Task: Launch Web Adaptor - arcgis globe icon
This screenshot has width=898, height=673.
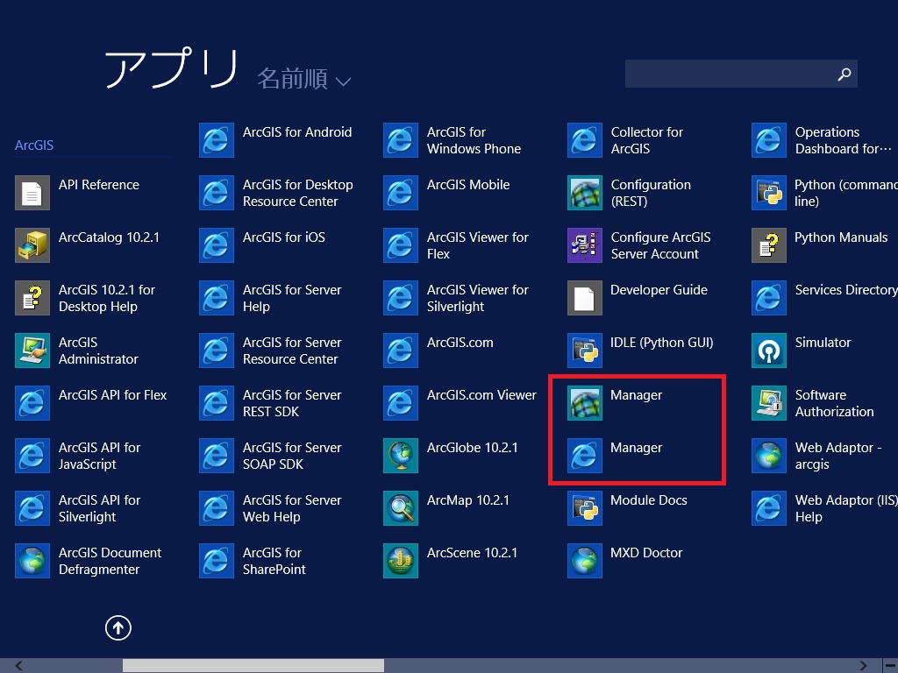Action: point(768,456)
